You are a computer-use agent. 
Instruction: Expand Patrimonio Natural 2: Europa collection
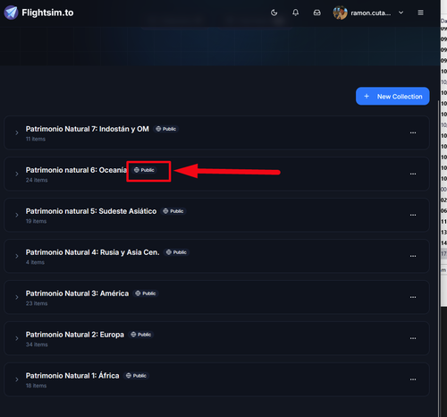tap(17, 338)
